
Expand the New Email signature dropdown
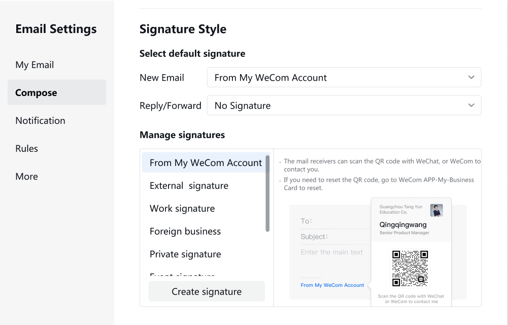[344, 78]
